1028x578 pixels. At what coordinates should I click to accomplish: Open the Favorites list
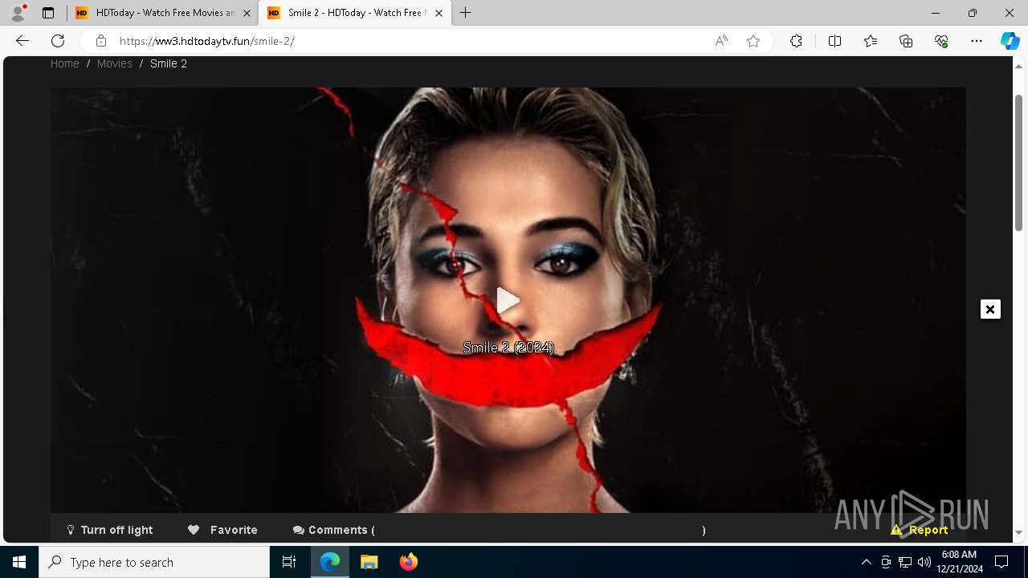click(871, 41)
